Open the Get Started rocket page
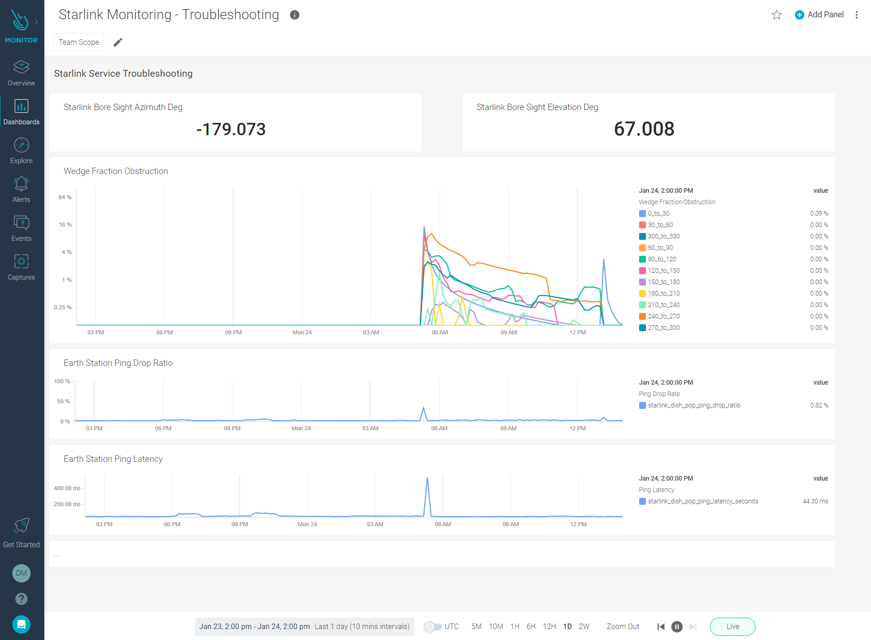 tap(21, 533)
